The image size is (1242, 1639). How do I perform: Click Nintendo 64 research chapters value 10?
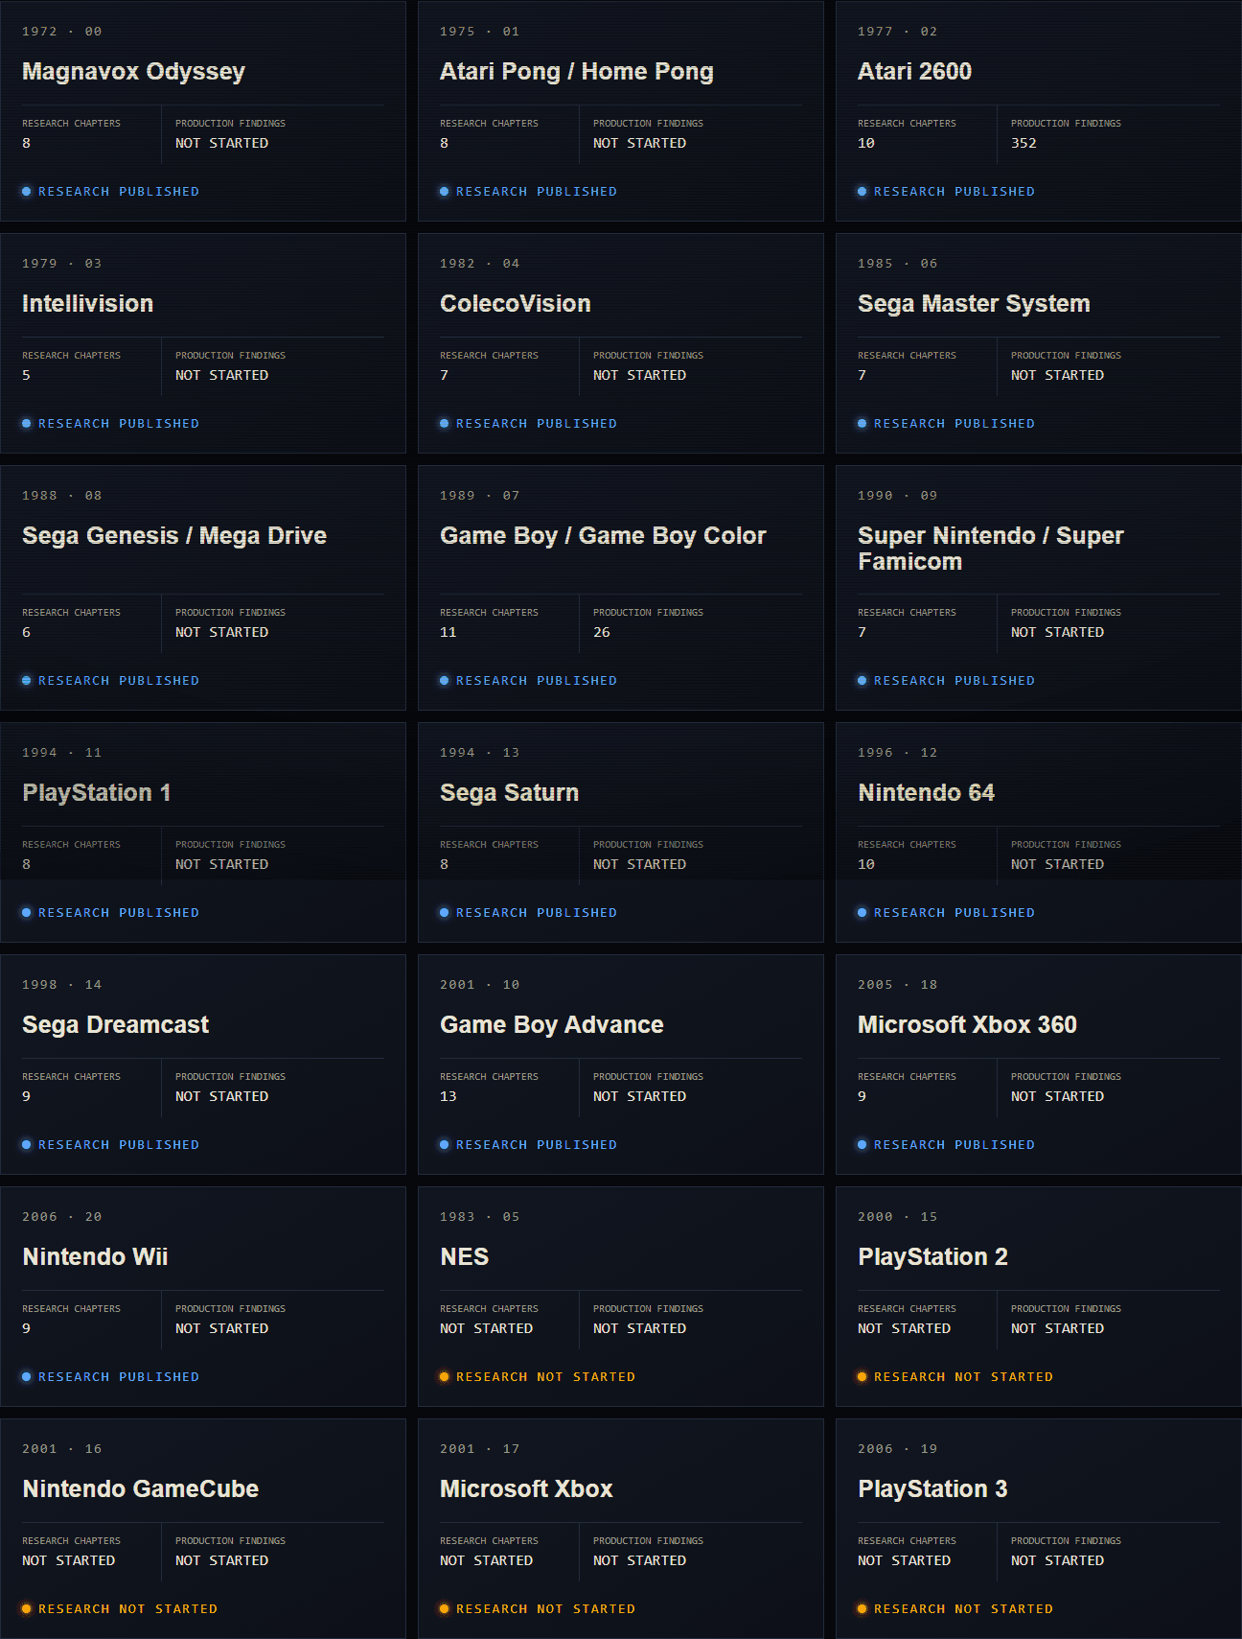tap(865, 864)
